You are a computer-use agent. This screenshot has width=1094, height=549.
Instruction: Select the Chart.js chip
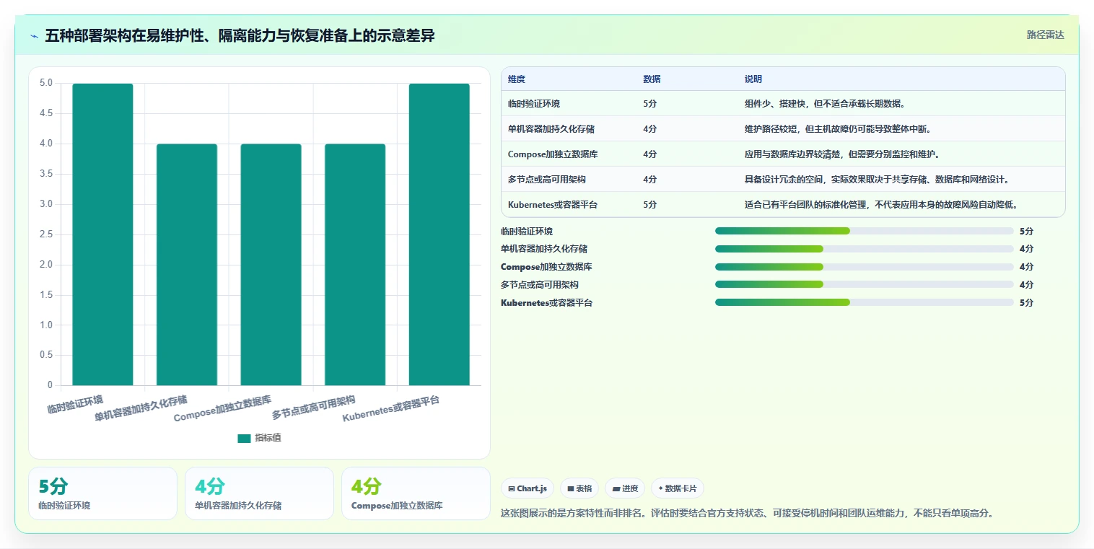click(528, 488)
